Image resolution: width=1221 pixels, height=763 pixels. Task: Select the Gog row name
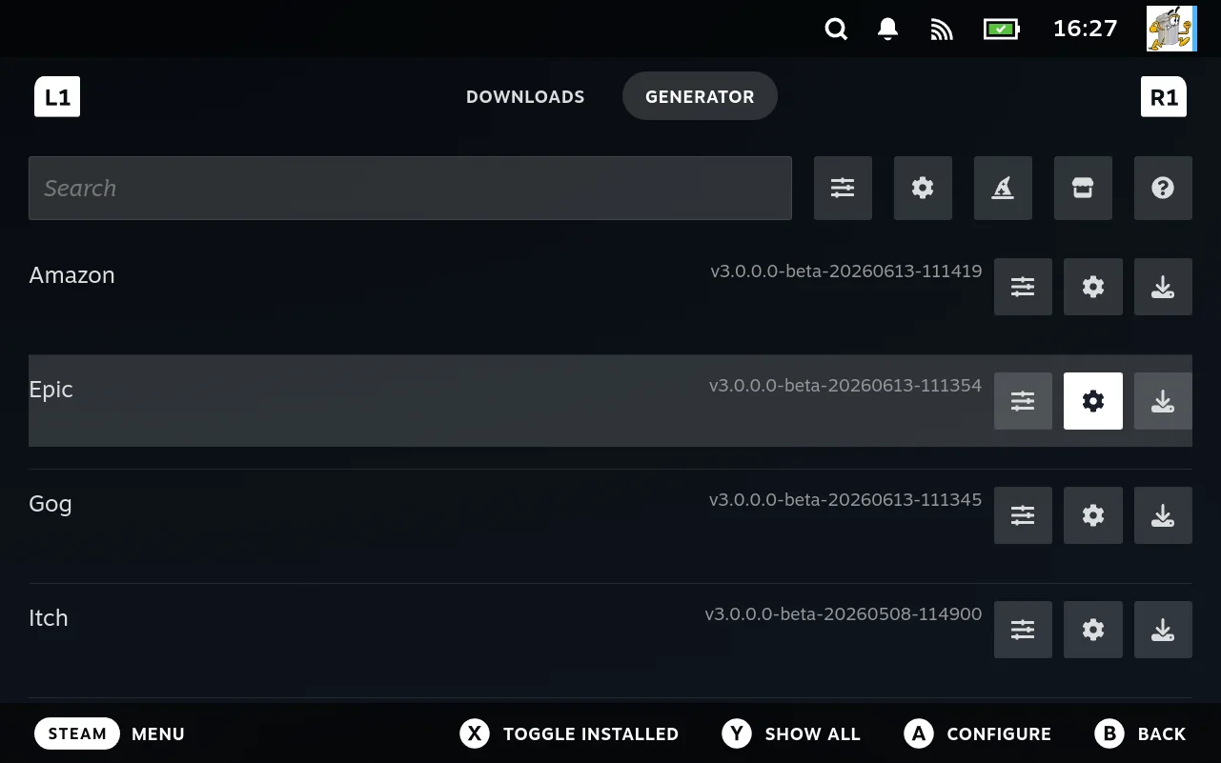pos(51,505)
